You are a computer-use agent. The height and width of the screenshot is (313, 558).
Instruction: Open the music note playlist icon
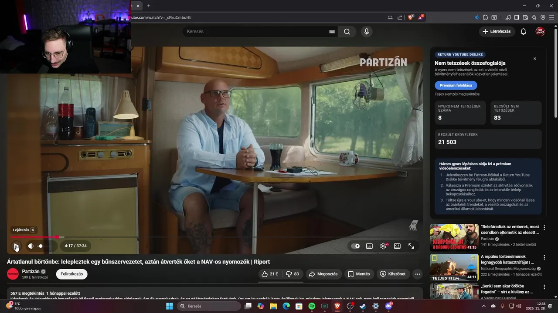point(508,17)
